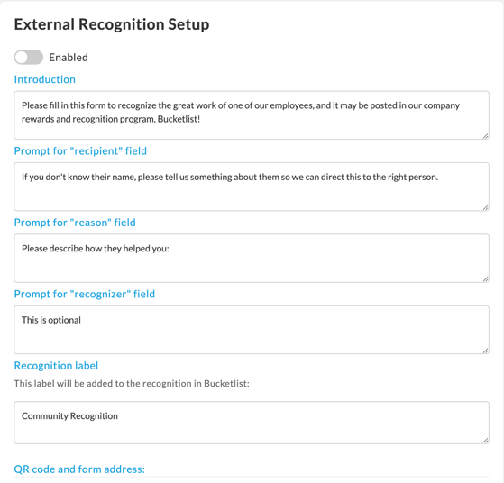Click the recipient field resize grip
Screen dimensions: 504x483
485,207
